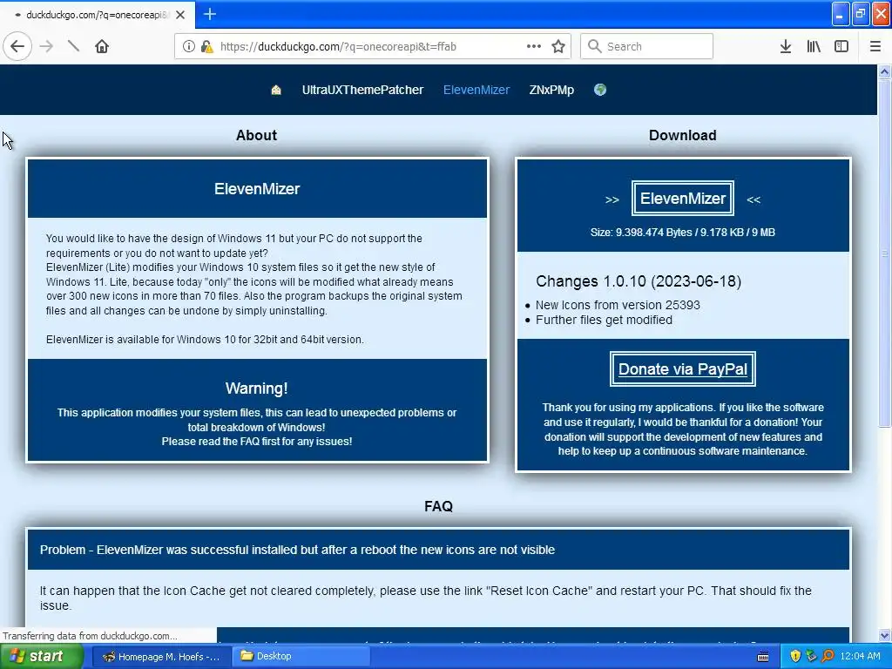Click the padlock warning icon in address bar

click(x=207, y=46)
